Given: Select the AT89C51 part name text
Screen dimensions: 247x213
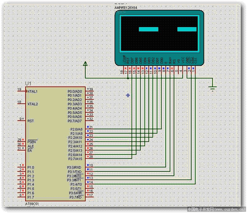Looking at the screenshot, I should click(x=32, y=204).
